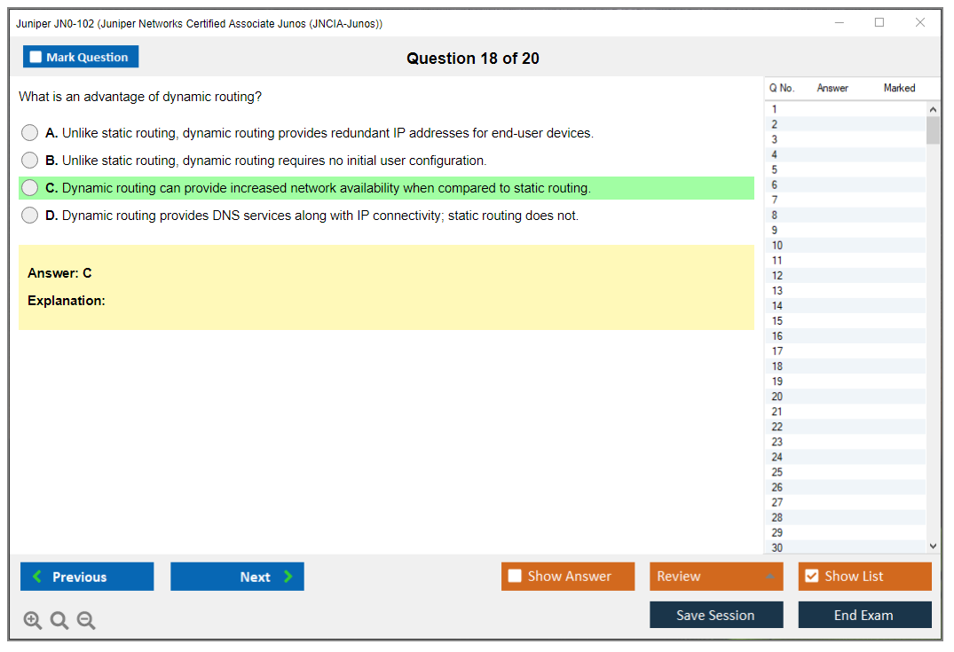This screenshot has width=954, height=652.
Task: Click the reset zoom magnifier icon
Action: click(59, 621)
